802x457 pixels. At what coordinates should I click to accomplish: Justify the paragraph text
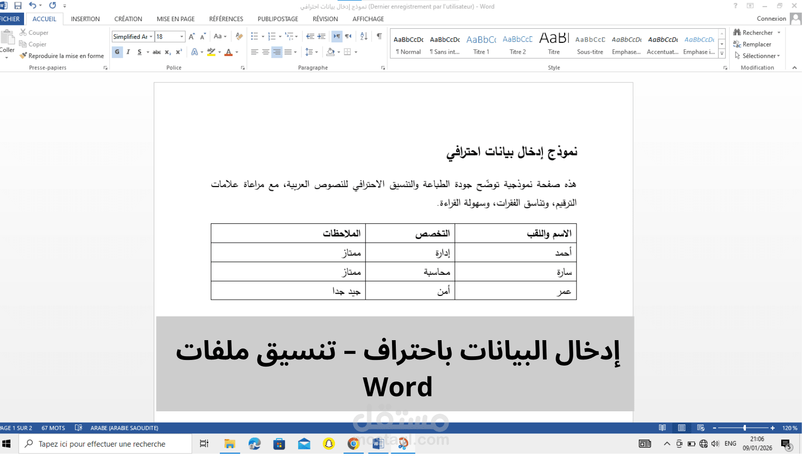coord(288,52)
